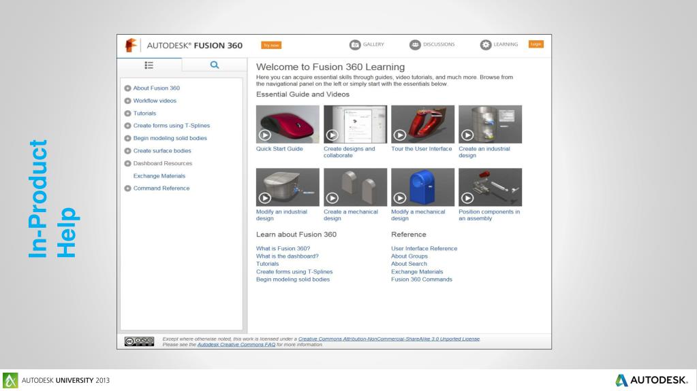
Task: Select Command Reference sidebar entry
Action: (x=161, y=188)
